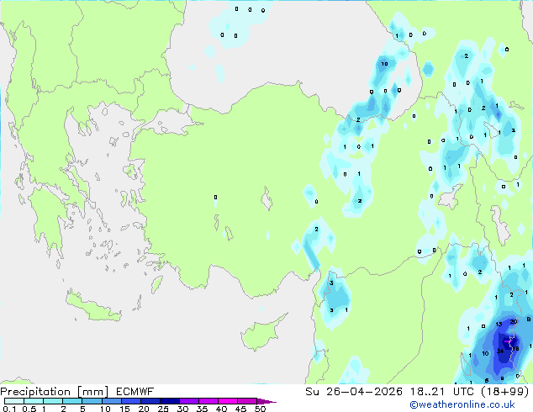
Task: Click the 40–45 mm magenta legend box
Action: 228,401
